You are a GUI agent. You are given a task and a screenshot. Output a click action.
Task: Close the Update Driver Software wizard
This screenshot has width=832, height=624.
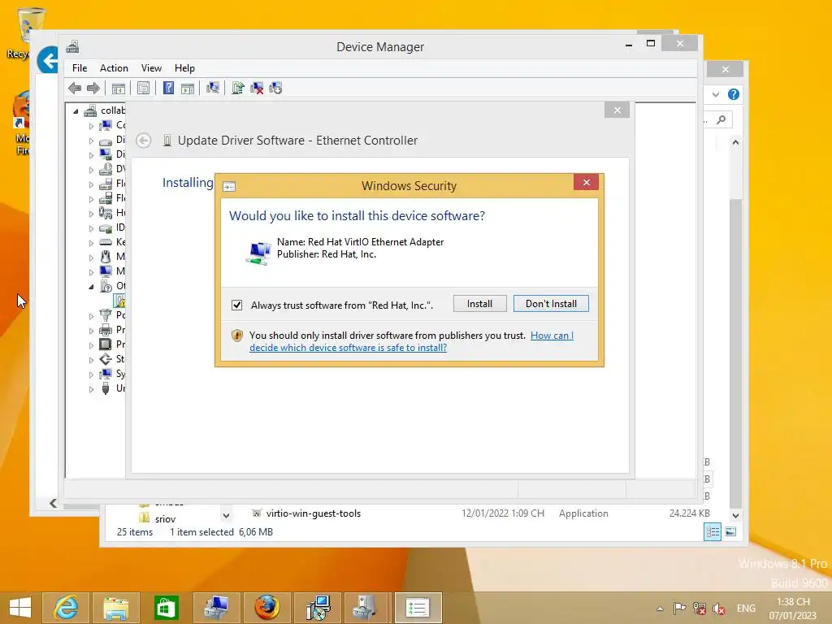coord(617,110)
